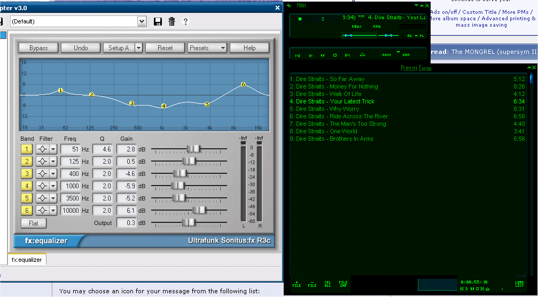The width and height of the screenshot is (538, 297).
Task: Open the Setup A dropdown arrow
Action: click(x=138, y=48)
